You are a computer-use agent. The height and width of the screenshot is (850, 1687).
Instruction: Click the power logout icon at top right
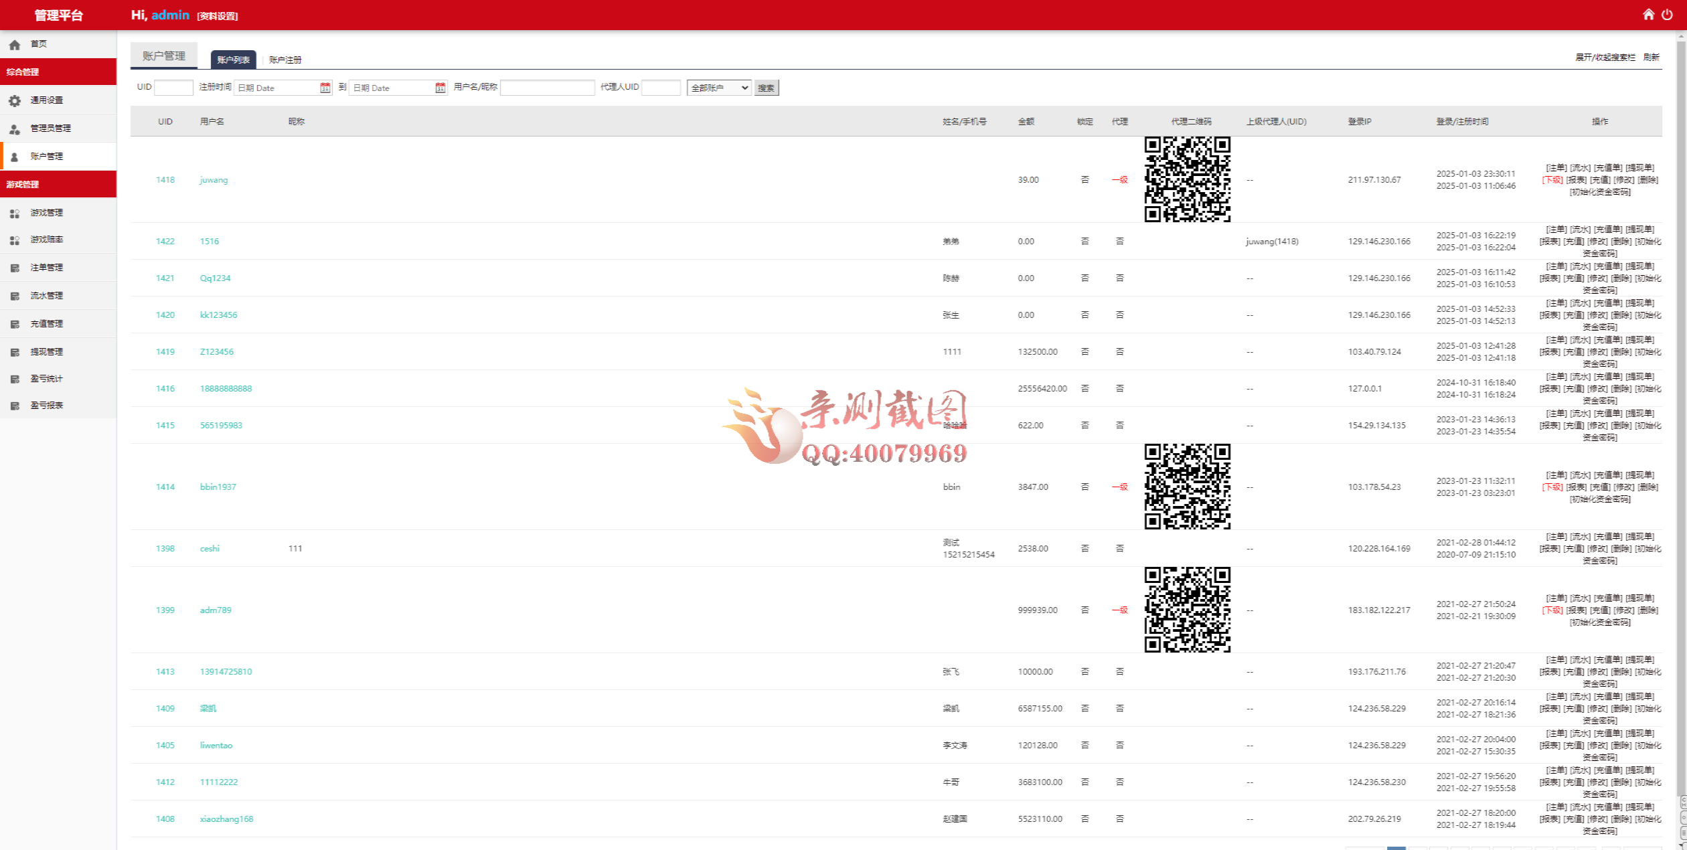(1668, 13)
